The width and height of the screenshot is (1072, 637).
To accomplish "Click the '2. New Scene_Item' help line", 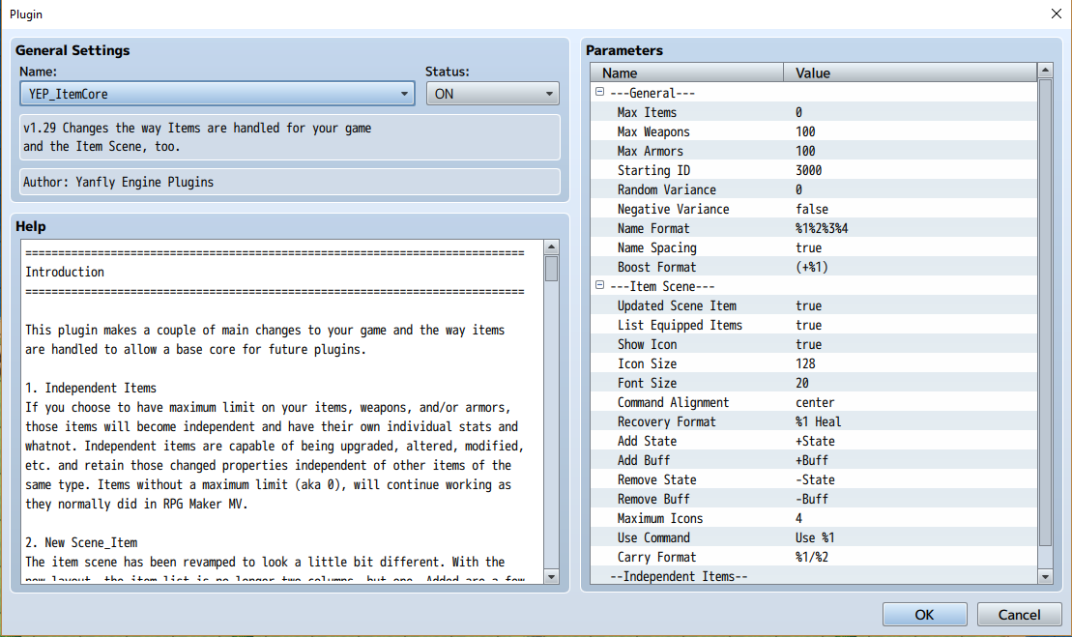I will [81, 542].
